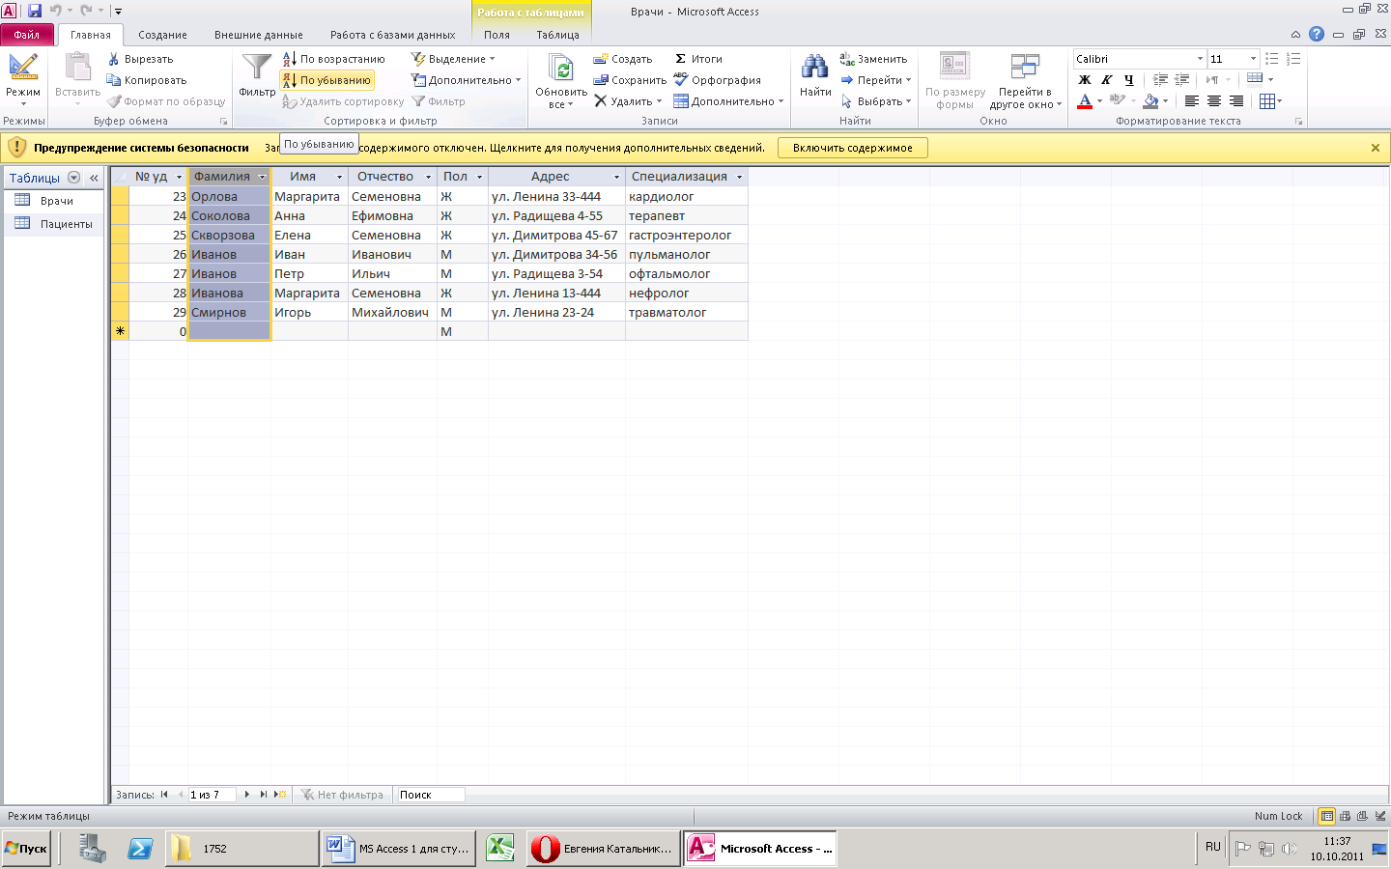The height and width of the screenshot is (869, 1391).
Task: Open the font size 11 dropdown
Action: [x=1253, y=59]
